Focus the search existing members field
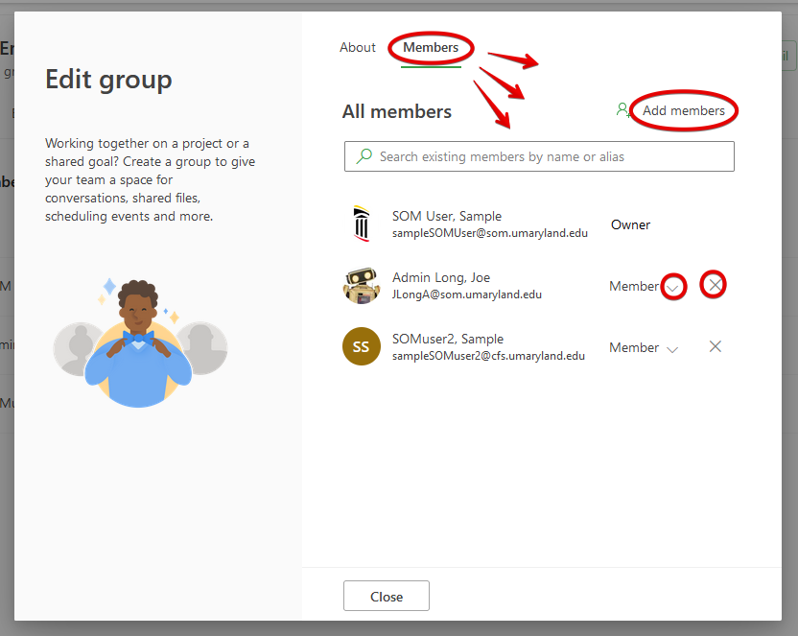Viewport: 798px width, 636px height. (547, 156)
